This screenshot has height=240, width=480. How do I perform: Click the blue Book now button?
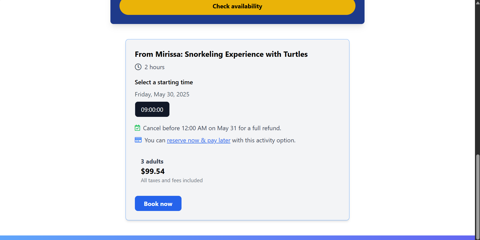tap(158, 203)
